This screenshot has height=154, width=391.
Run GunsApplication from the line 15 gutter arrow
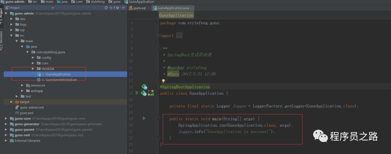(136, 93)
